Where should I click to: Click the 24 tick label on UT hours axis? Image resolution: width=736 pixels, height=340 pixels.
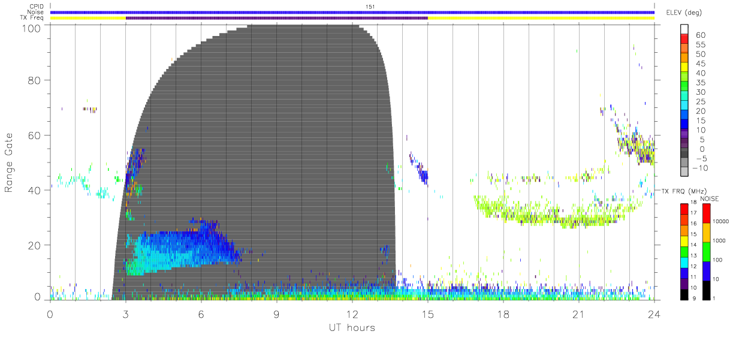coord(654,314)
